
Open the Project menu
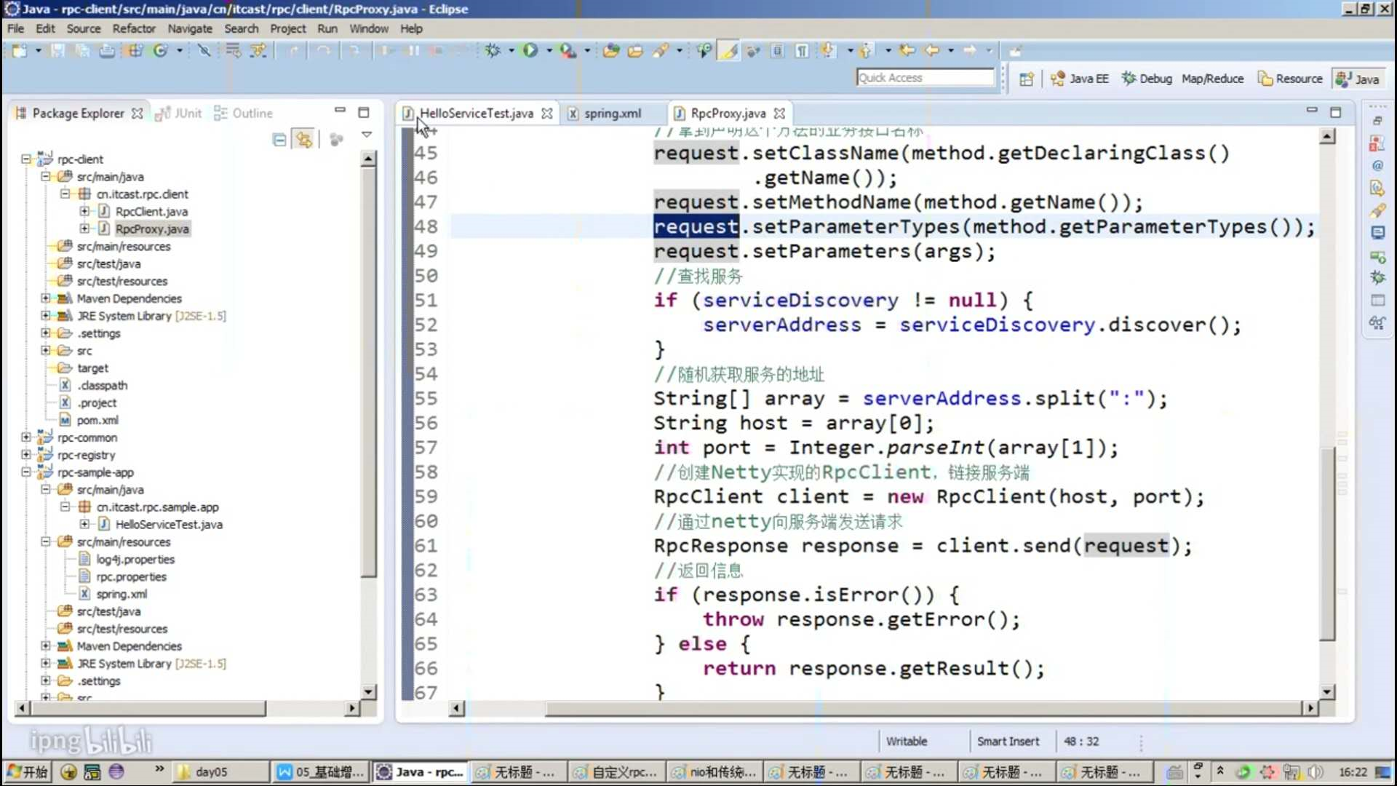(x=288, y=28)
